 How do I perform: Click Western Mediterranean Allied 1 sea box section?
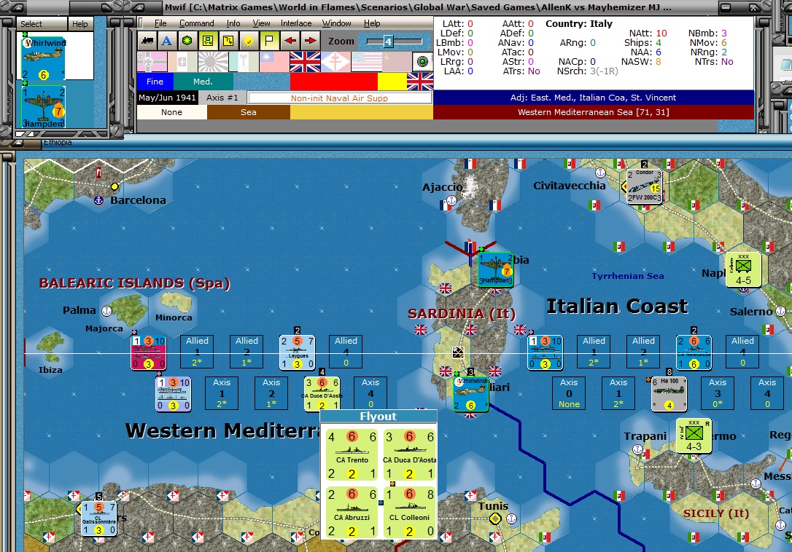point(197,352)
